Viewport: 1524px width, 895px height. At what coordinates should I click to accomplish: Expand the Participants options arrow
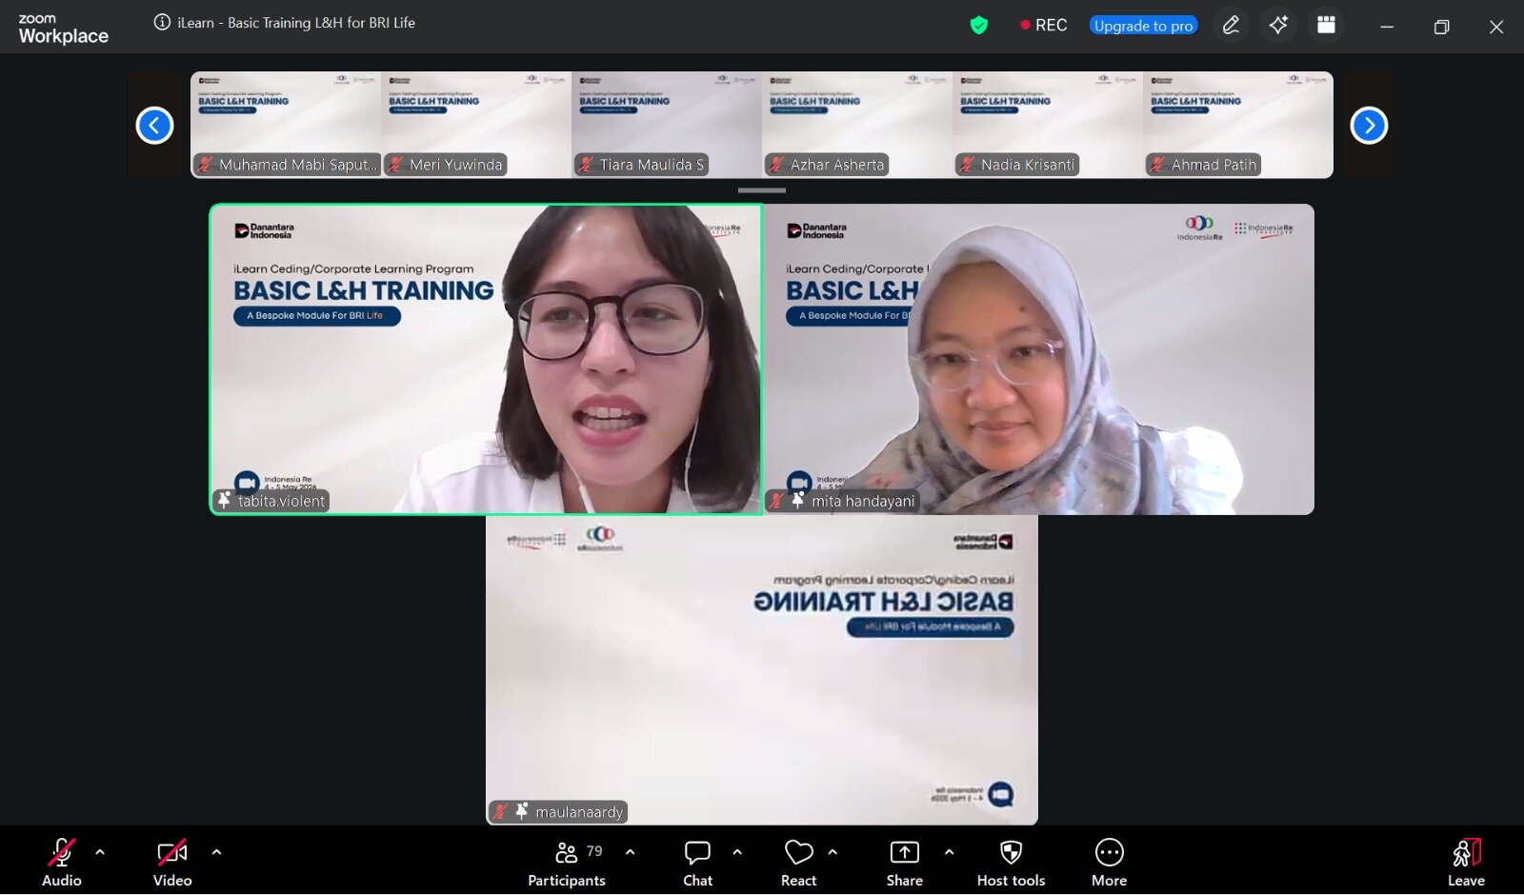(630, 852)
